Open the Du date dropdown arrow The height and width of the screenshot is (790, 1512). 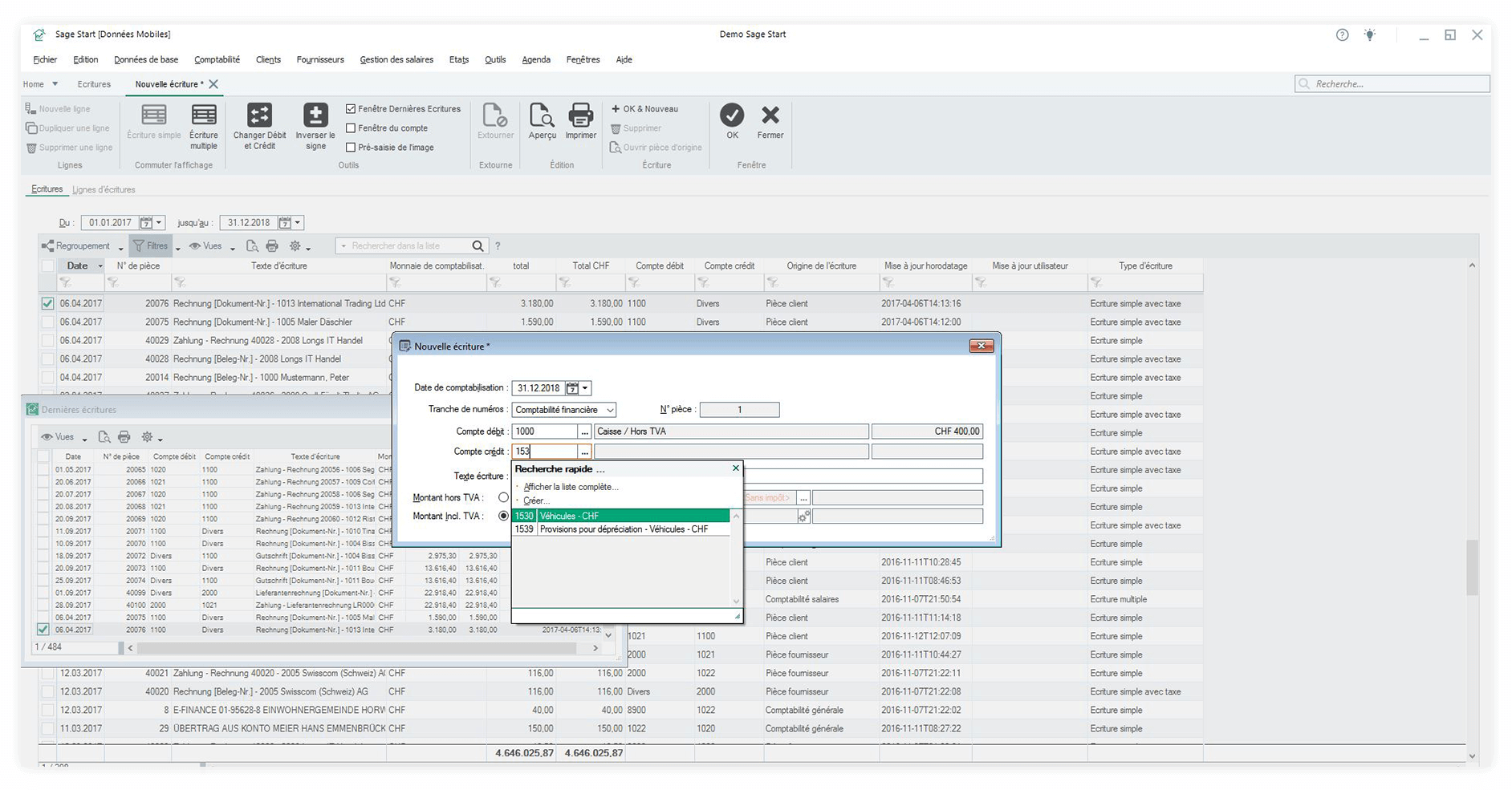159,223
